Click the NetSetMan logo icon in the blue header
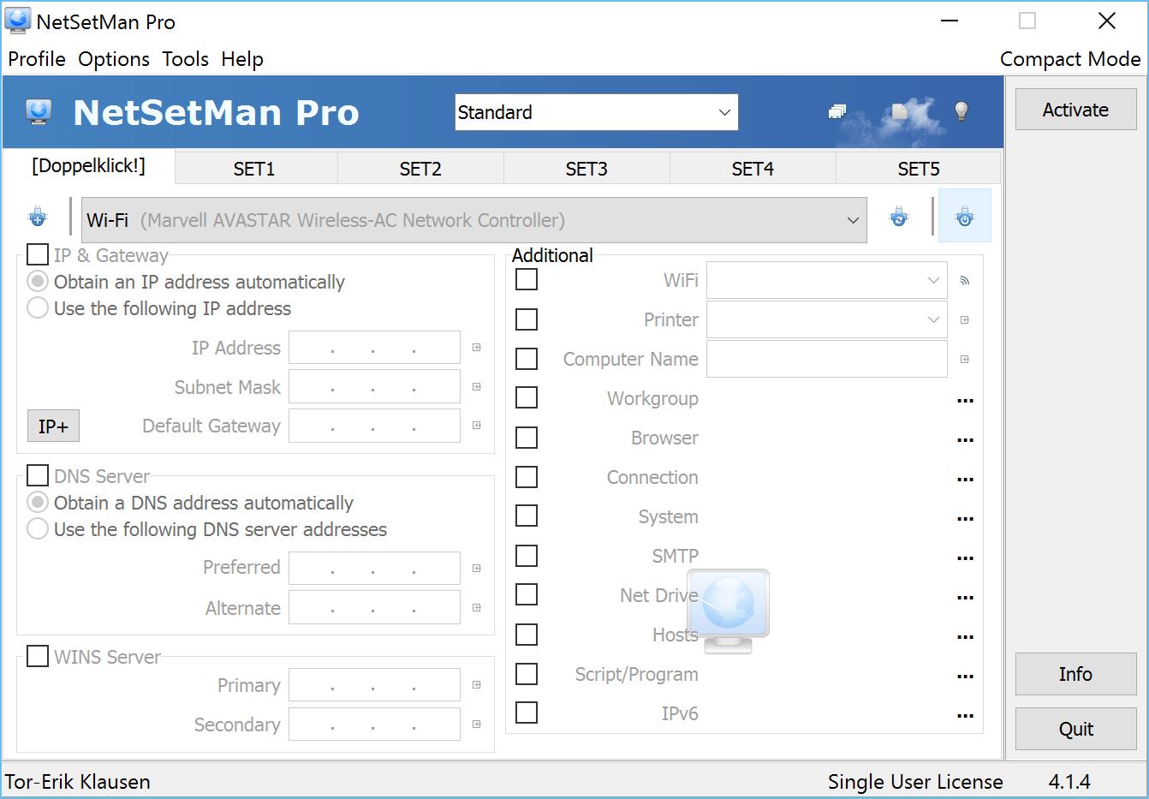 pyautogui.click(x=39, y=112)
